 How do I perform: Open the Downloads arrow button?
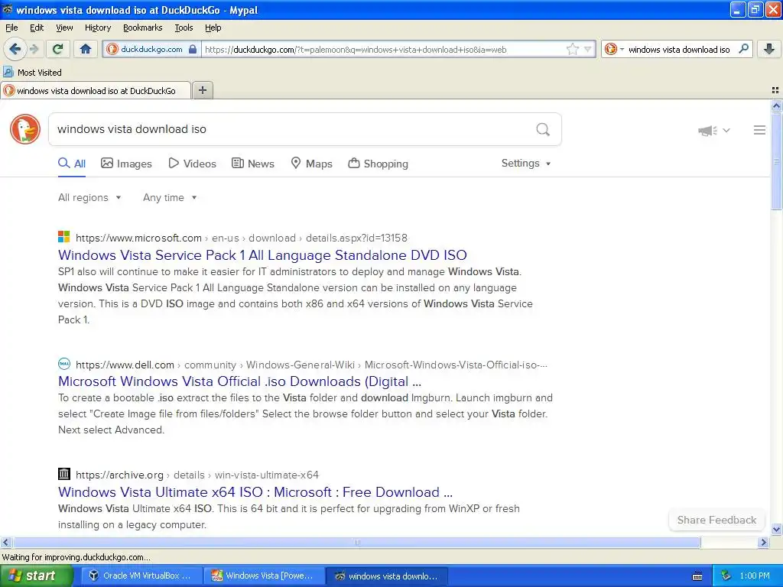(x=769, y=49)
